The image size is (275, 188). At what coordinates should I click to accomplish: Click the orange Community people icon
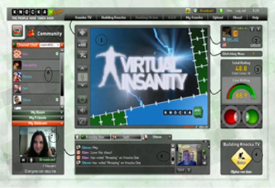(32, 33)
